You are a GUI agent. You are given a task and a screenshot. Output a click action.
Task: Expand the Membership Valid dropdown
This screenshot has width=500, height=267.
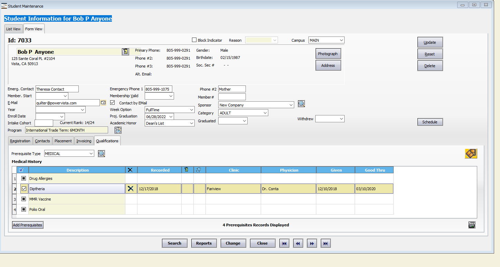click(171, 96)
